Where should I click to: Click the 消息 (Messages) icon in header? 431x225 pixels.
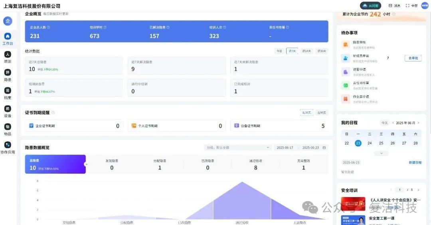(x=394, y=6)
